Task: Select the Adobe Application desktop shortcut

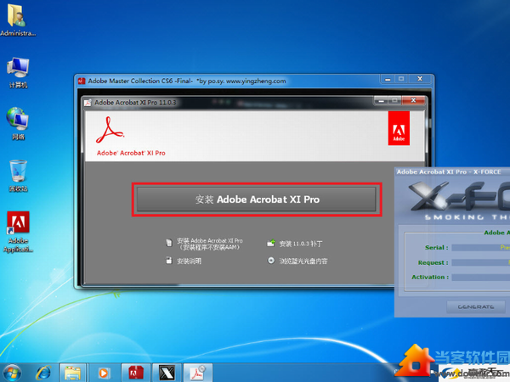Action: point(18,232)
